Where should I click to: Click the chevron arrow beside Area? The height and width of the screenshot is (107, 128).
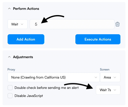pyautogui.click(x=115, y=77)
